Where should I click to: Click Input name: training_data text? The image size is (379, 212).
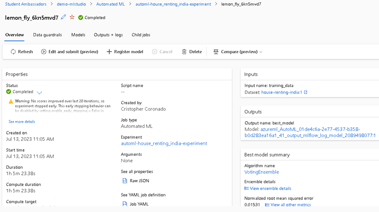click(269, 86)
